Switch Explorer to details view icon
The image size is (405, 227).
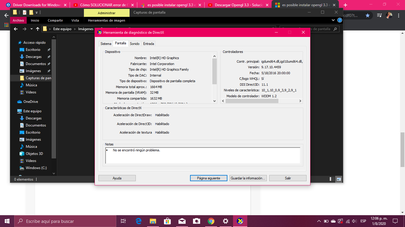pyautogui.click(x=332, y=179)
